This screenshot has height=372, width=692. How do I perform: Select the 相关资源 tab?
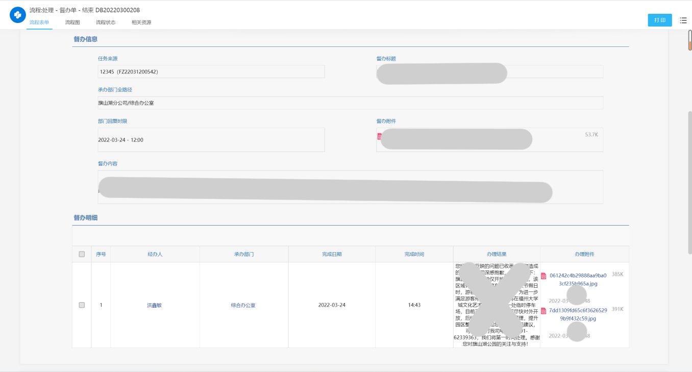coord(141,22)
